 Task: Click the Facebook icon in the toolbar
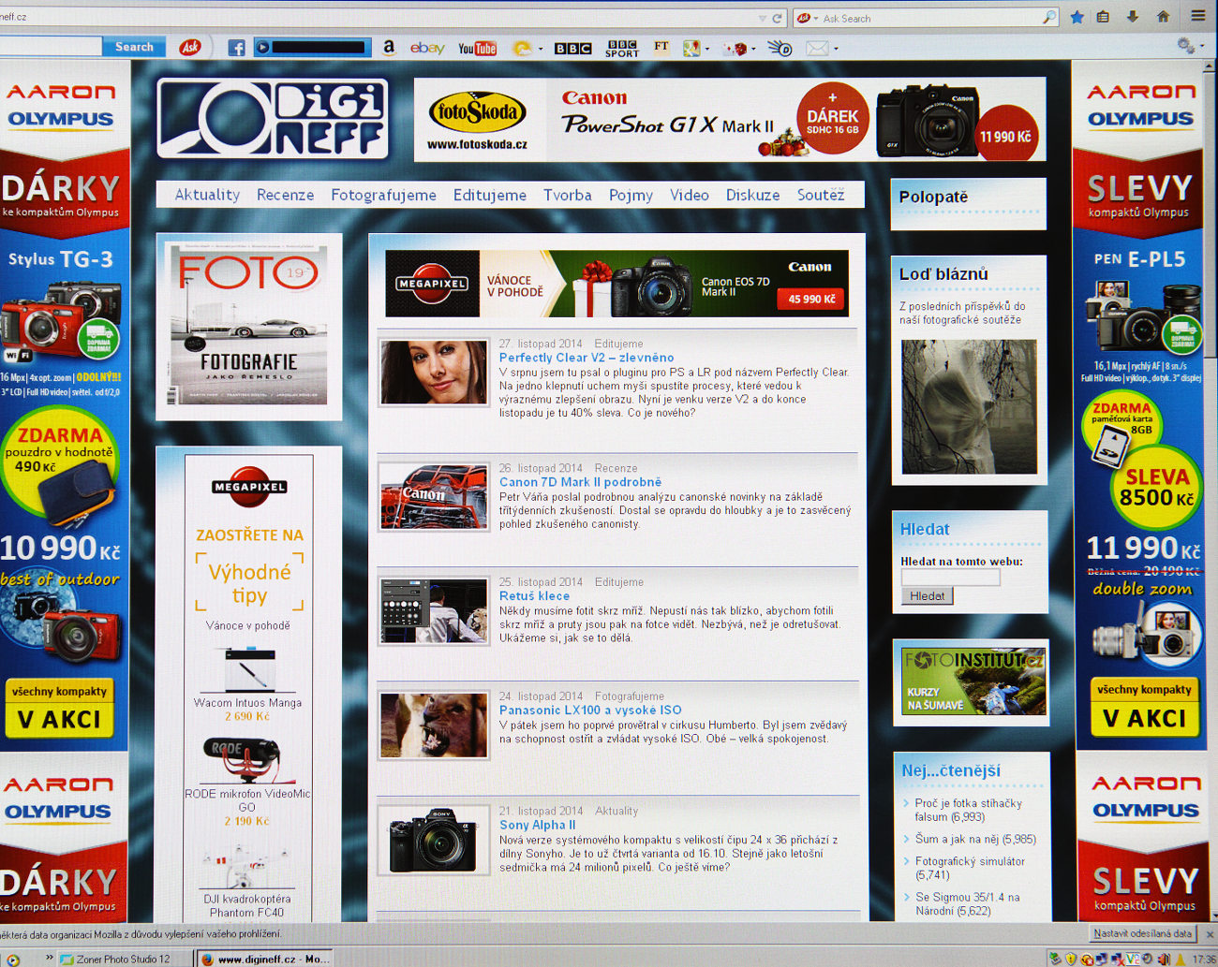pos(236,48)
